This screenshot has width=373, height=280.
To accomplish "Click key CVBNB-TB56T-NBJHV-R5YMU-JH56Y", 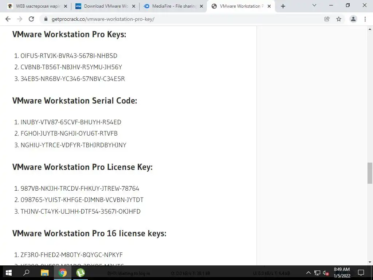I will 71,67.
